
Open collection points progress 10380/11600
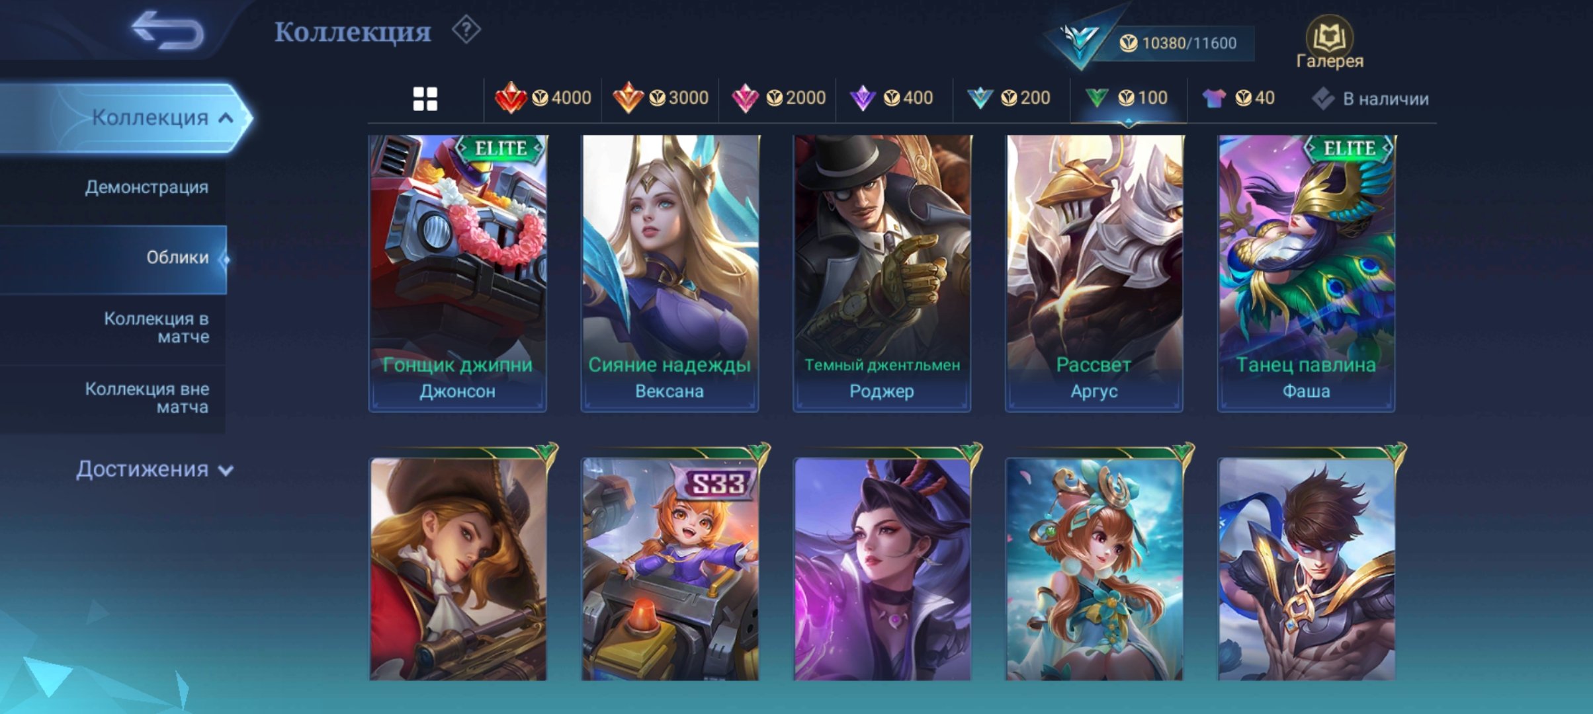click(x=1178, y=43)
